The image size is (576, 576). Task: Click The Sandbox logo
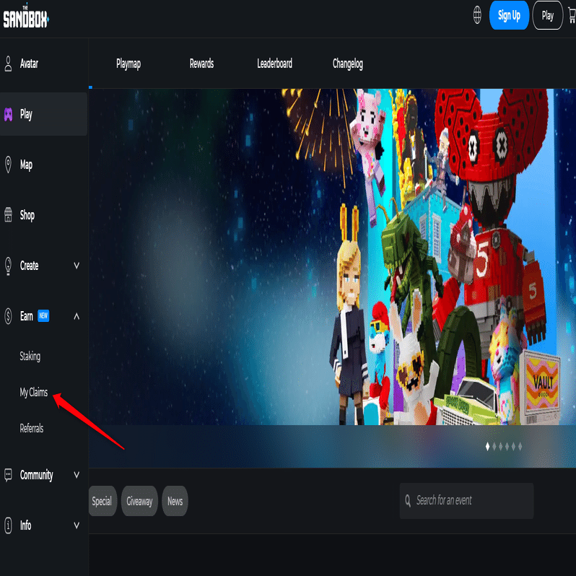coord(26,17)
